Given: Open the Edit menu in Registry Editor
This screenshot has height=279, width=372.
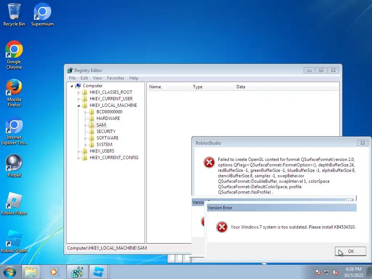Looking at the screenshot, I should [84, 78].
